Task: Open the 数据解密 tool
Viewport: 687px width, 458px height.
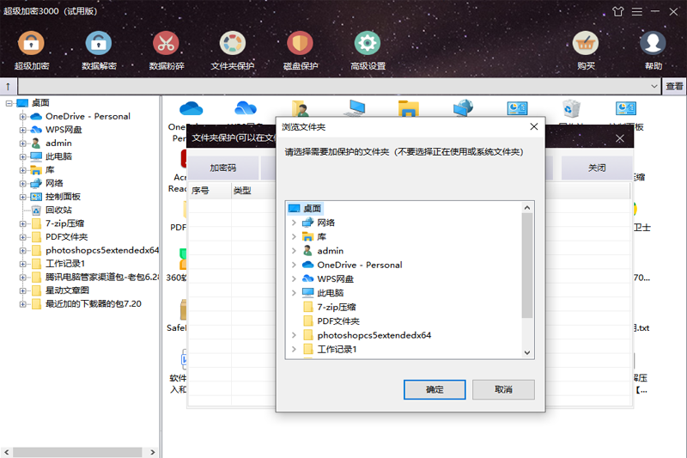Action: (99, 44)
